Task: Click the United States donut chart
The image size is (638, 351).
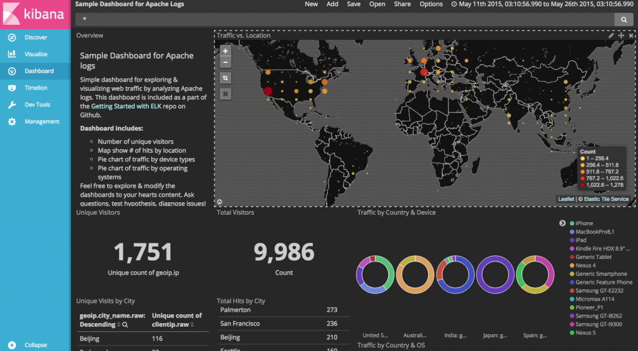Action: click(375, 274)
